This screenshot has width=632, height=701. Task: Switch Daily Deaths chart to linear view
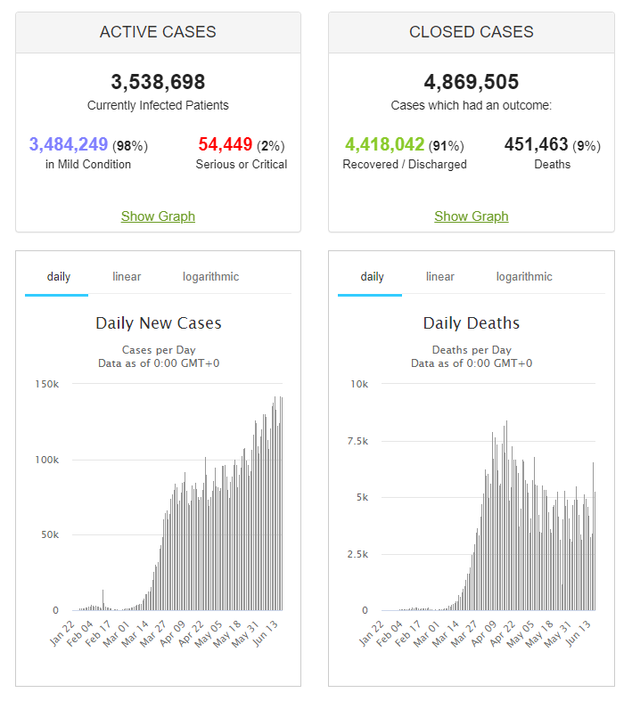coord(439,277)
